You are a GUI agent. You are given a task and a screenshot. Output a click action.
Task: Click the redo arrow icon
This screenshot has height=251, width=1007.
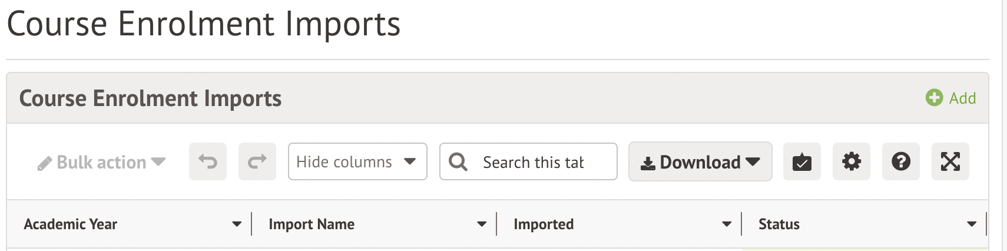257,161
